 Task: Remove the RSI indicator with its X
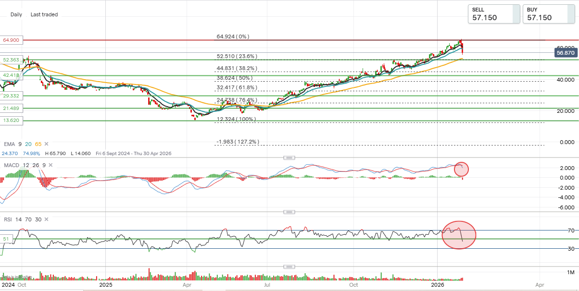46,219
